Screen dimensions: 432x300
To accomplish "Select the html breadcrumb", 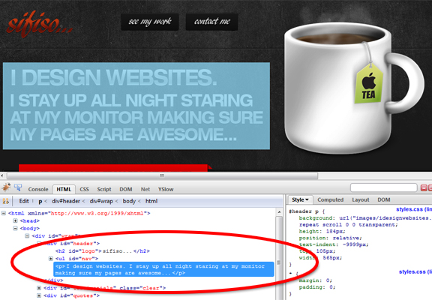I will click(x=151, y=202).
